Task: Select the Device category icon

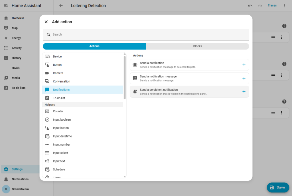Action: (x=47, y=57)
